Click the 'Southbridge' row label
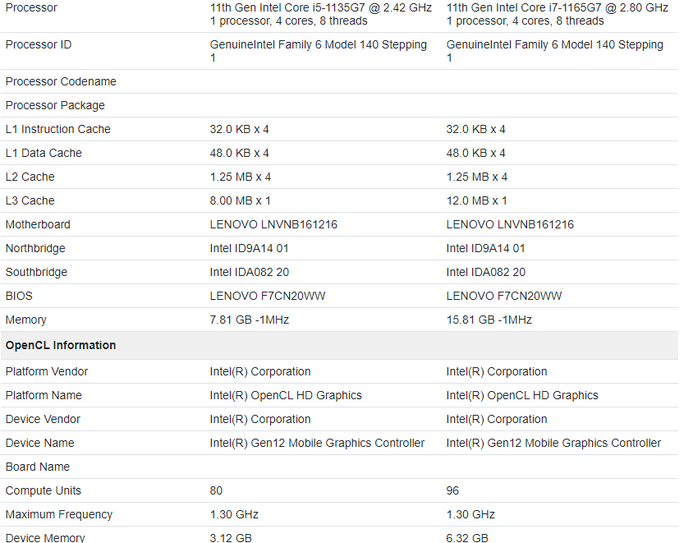This screenshot has width=693, height=543. coord(36,273)
